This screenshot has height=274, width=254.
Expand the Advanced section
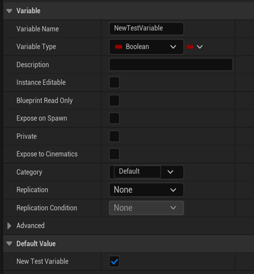click(x=9, y=226)
